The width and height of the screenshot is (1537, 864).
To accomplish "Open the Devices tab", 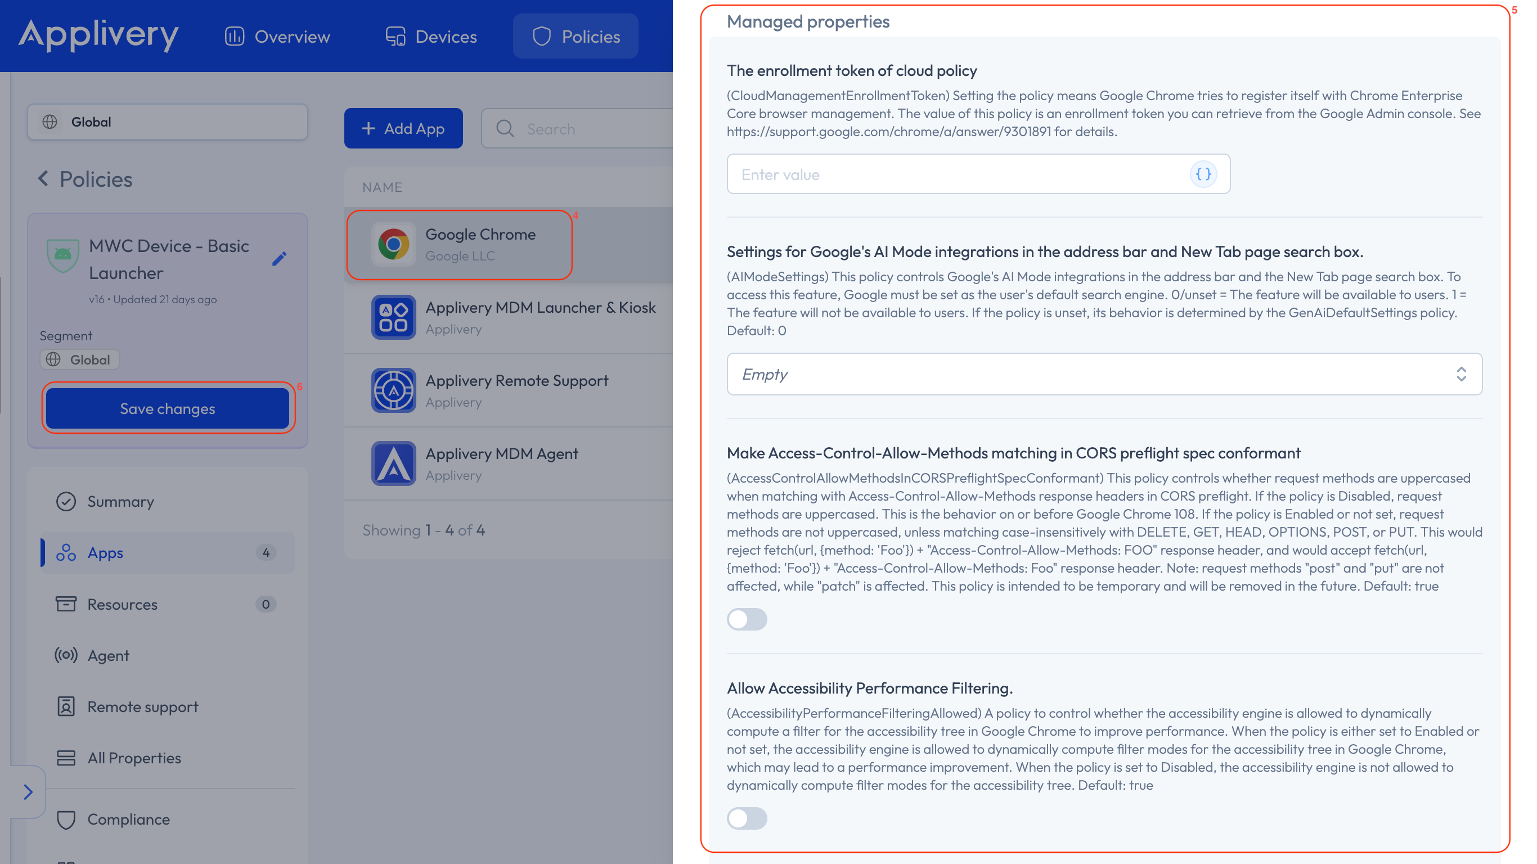I will 432,37.
